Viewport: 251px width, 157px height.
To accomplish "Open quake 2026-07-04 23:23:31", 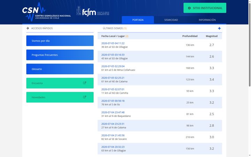I will click(x=113, y=124).
